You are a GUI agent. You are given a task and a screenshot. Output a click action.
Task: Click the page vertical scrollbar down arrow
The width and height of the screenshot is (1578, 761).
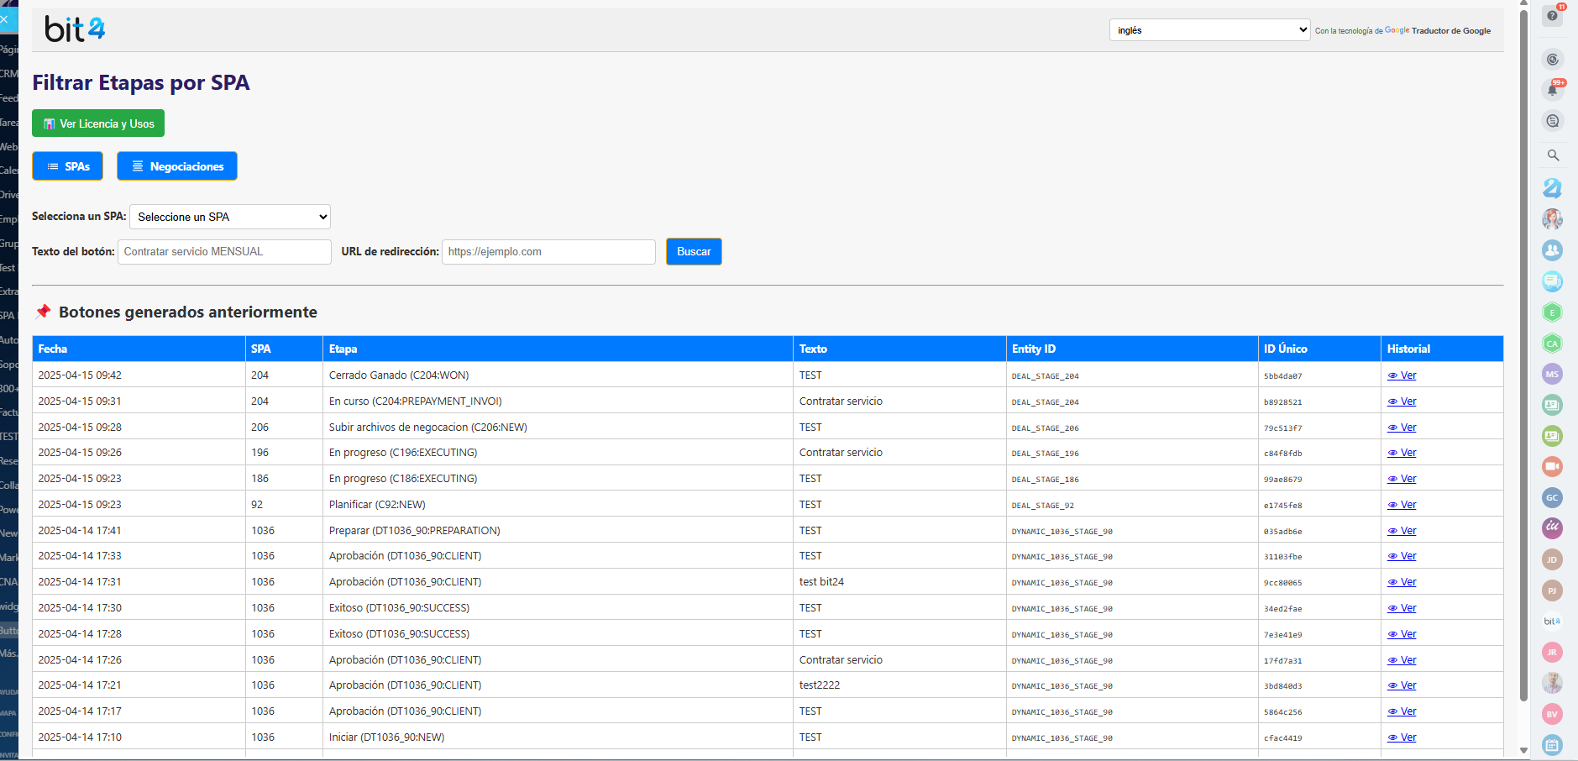[1523, 750]
